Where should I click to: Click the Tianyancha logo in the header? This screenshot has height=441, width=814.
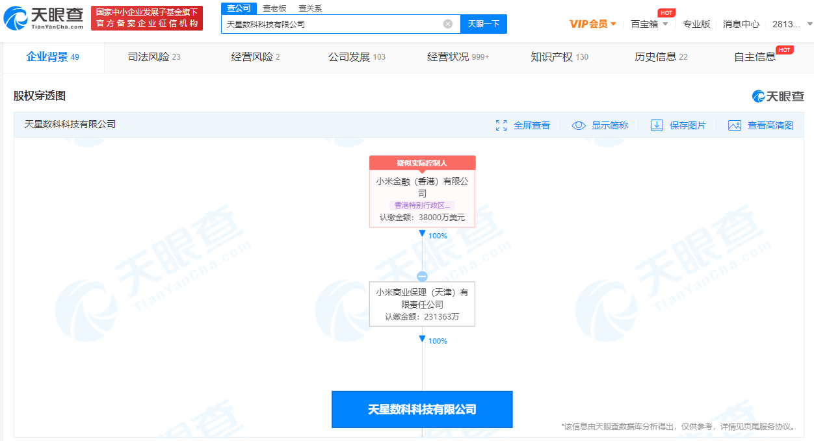tap(44, 19)
